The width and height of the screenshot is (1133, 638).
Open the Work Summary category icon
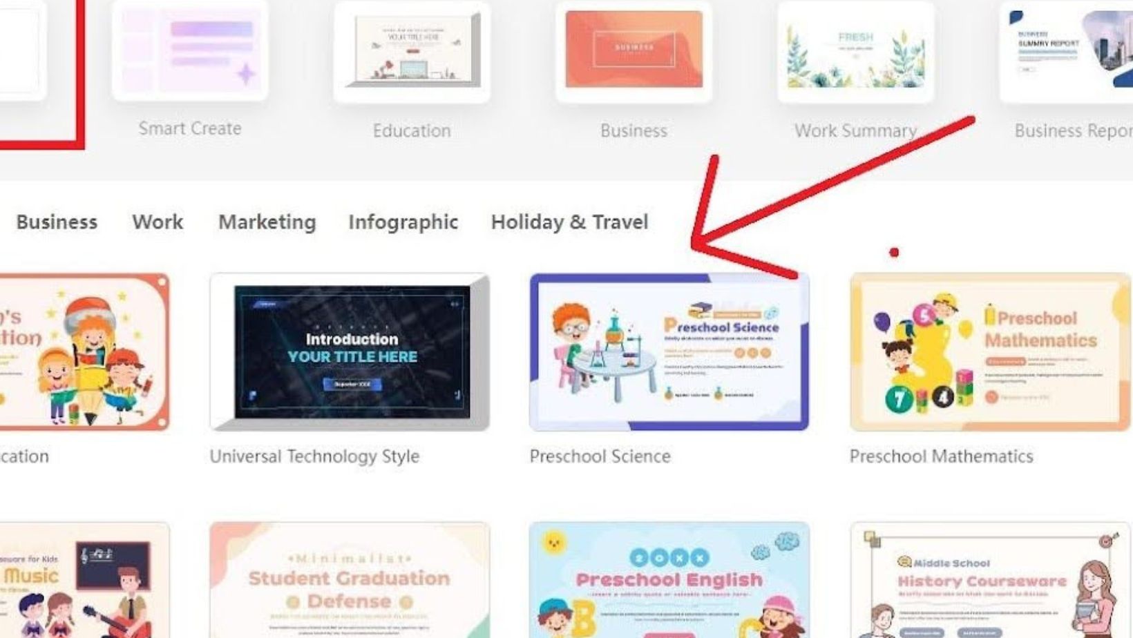pyautogui.click(x=855, y=52)
